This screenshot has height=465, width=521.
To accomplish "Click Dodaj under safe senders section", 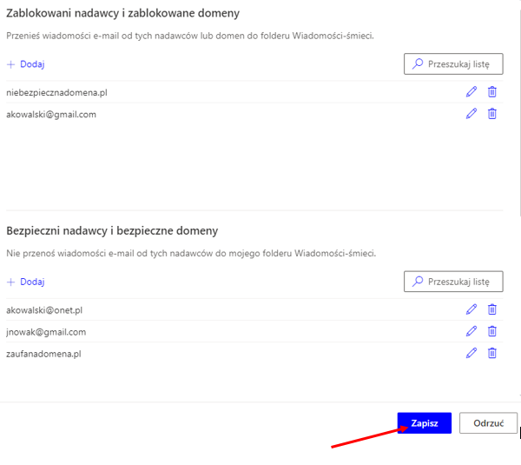I will tap(26, 282).
